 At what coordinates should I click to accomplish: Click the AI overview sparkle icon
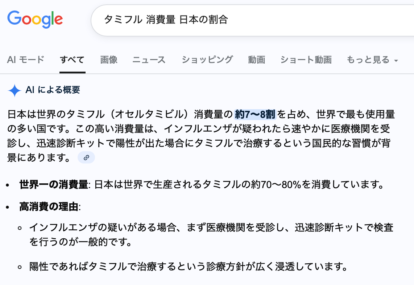tap(15, 90)
